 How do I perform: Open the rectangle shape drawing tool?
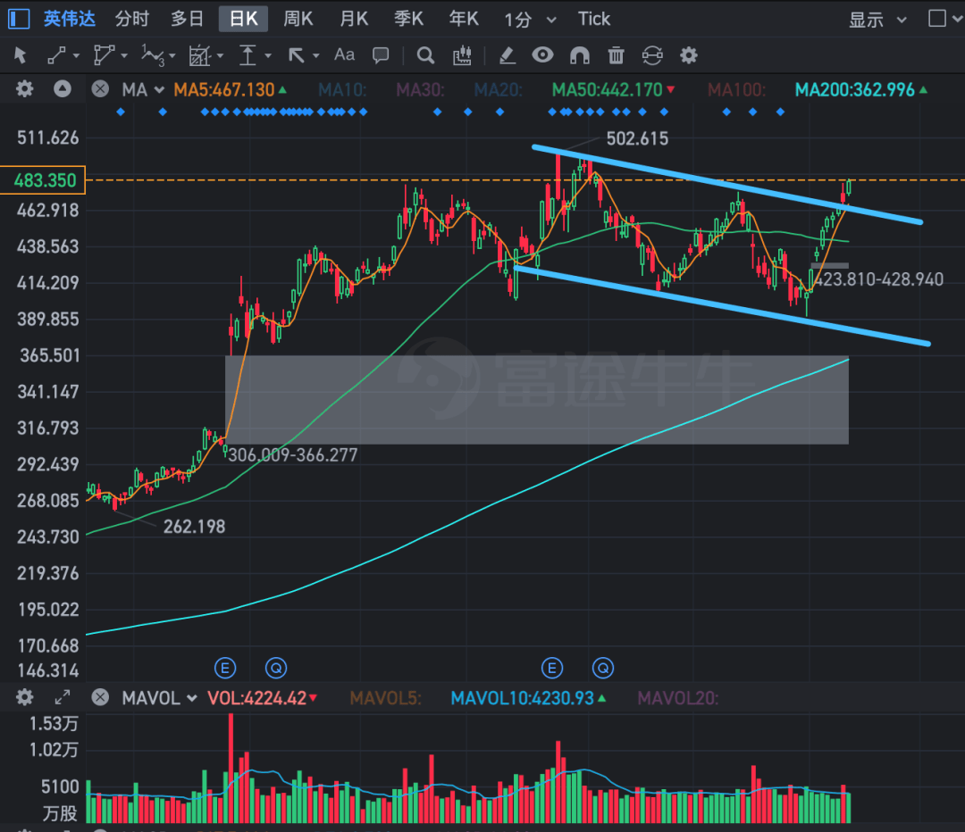[199, 55]
